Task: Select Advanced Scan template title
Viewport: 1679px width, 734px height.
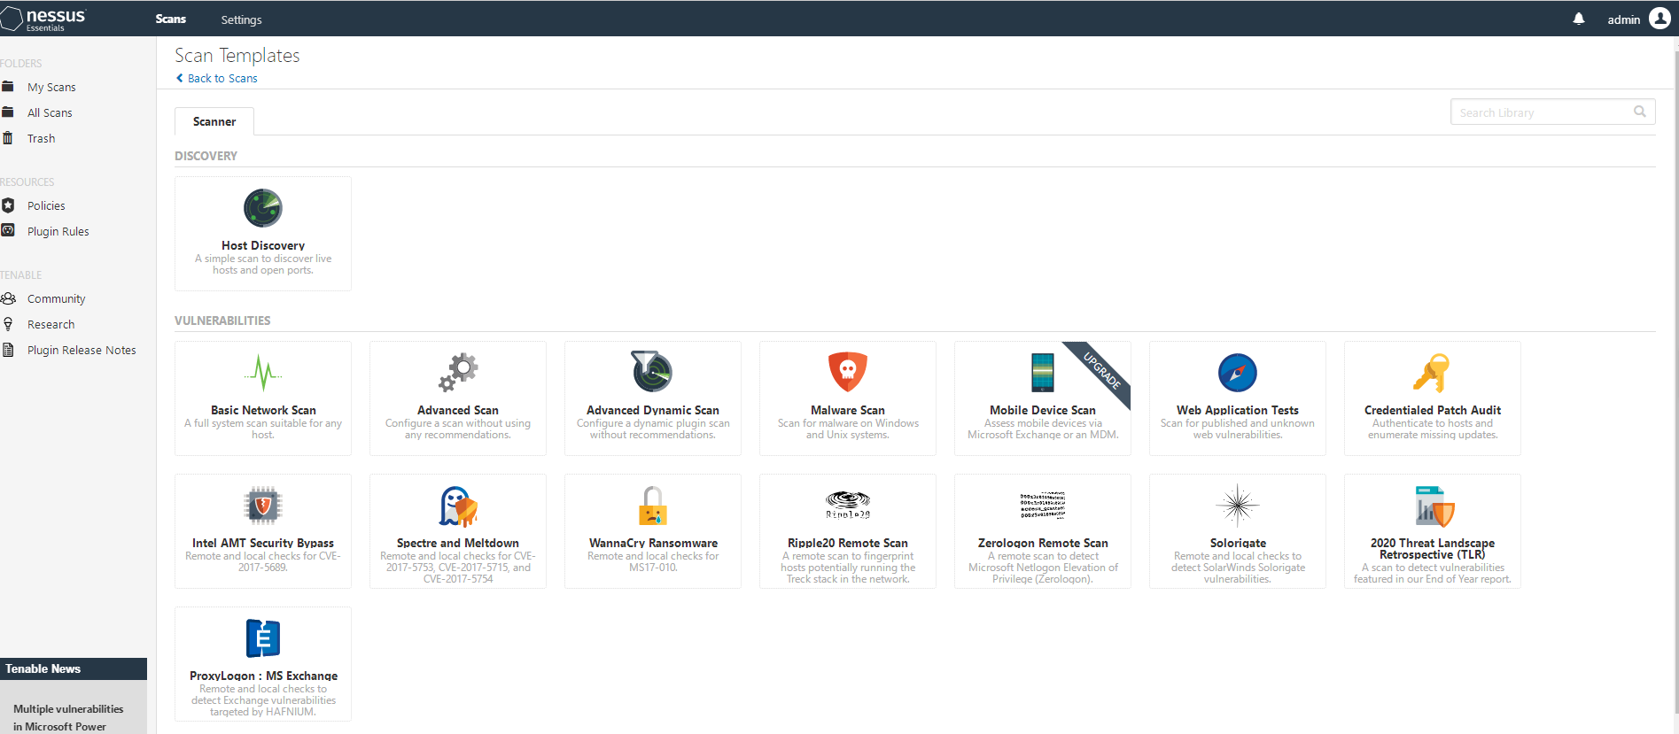Action: (458, 410)
